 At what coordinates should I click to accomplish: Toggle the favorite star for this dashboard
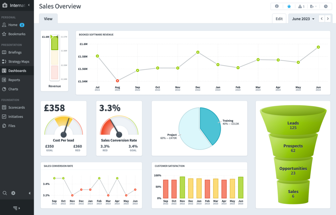click(289, 6)
